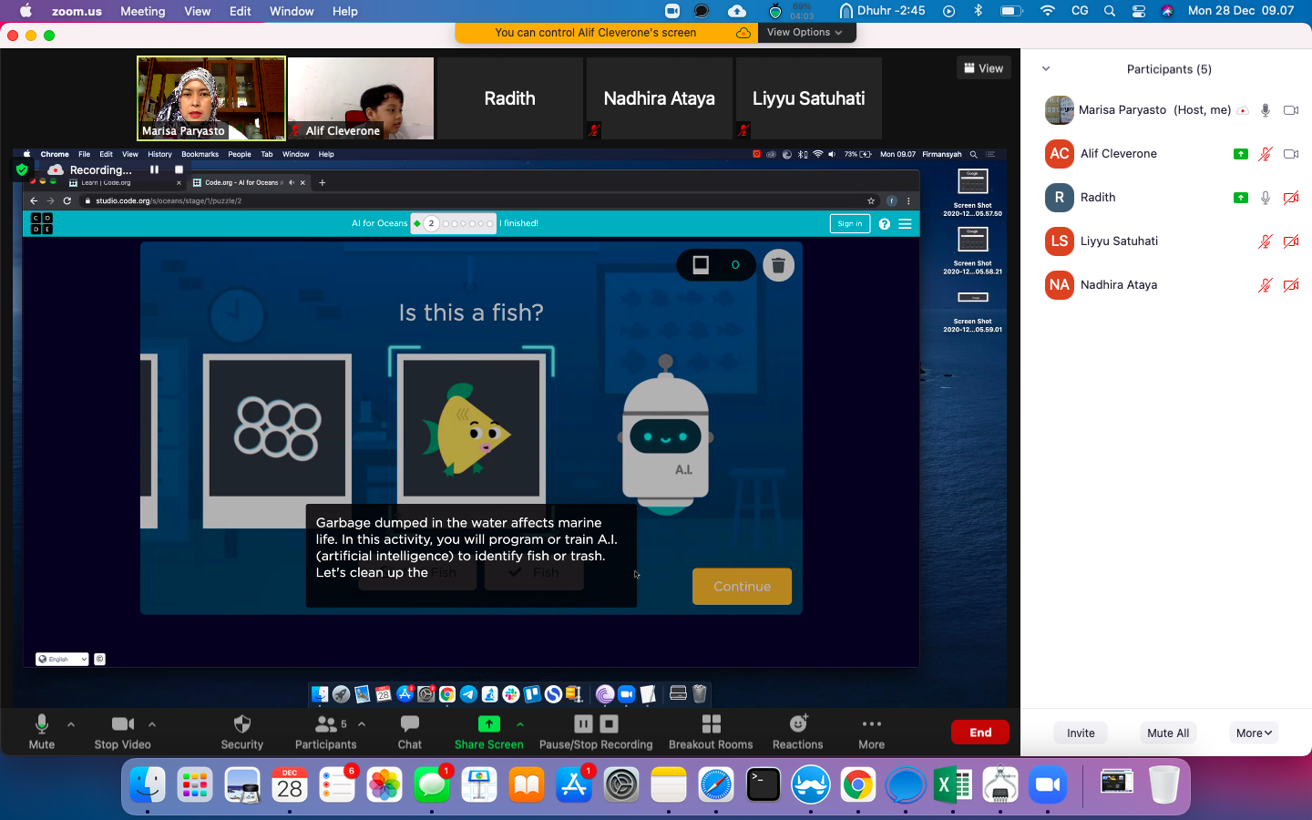Open Google Chrome from the Dock
The height and width of the screenshot is (820, 1312).
coord(858,785)
